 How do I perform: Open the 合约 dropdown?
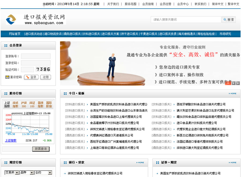pos(43,172)
